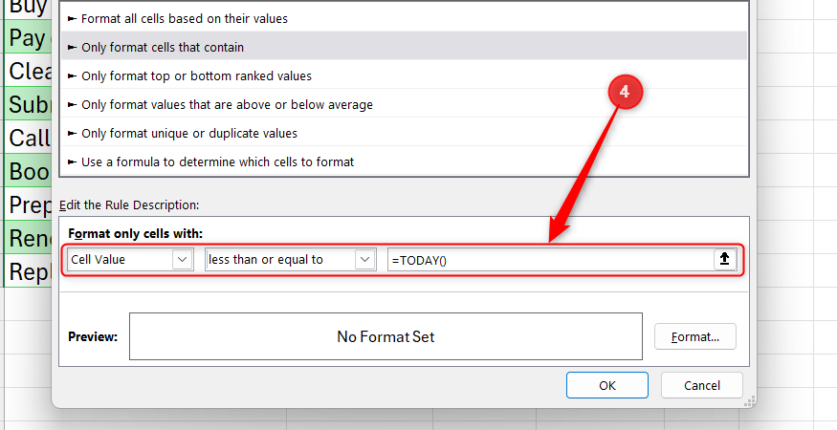Click the dialog resize grip corner
This screenshot has height=430, width=837.
tap(749, 401)
